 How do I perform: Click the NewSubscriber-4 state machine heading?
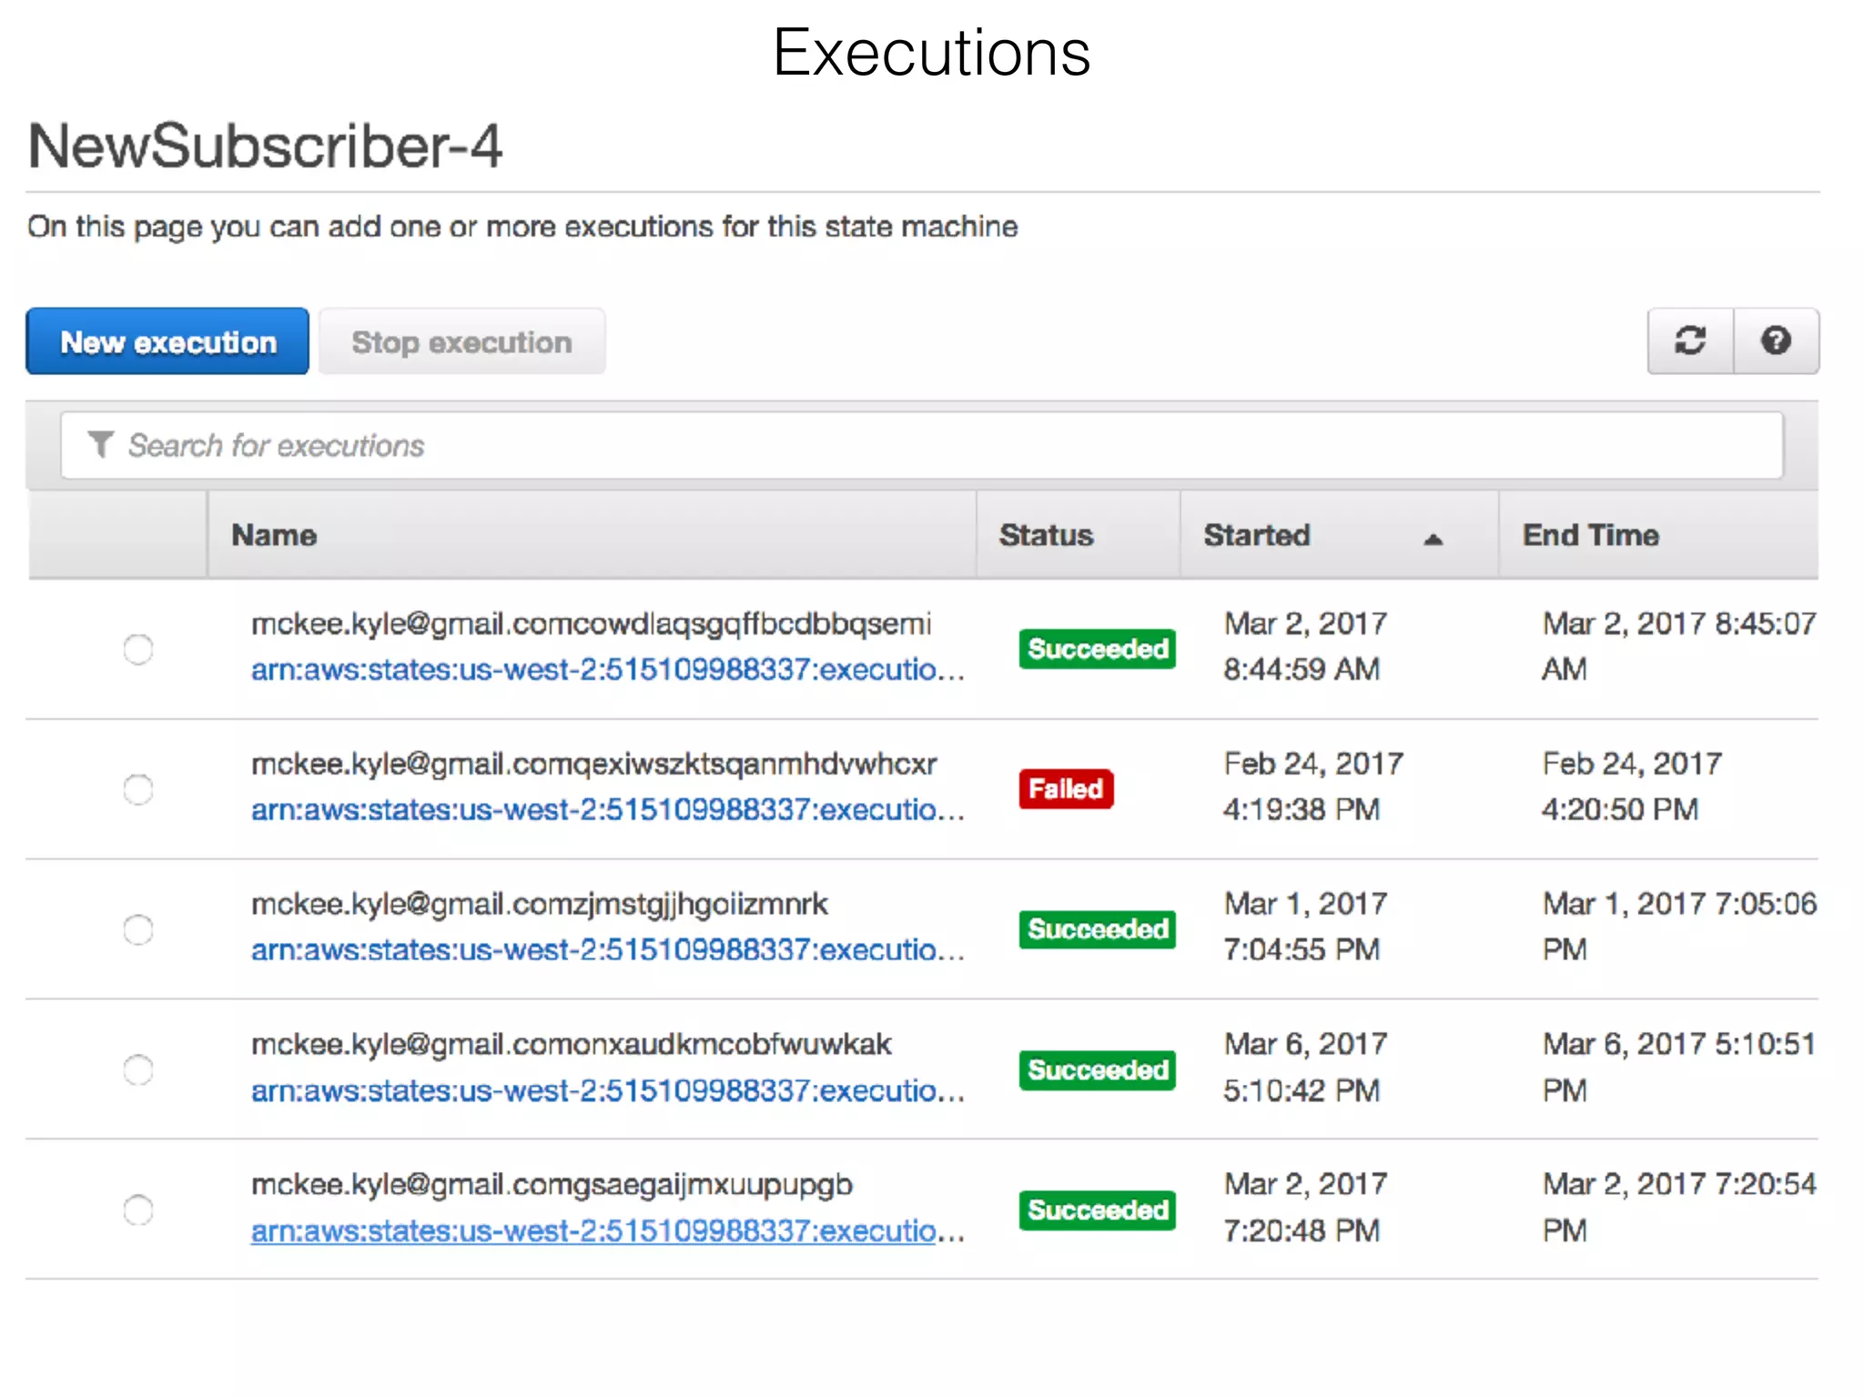(265, 146)
